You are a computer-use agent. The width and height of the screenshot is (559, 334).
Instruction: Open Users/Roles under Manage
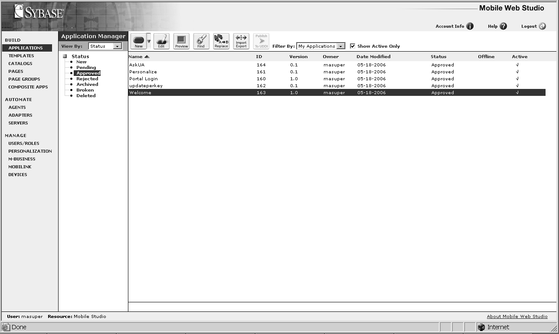click(24, 143)
